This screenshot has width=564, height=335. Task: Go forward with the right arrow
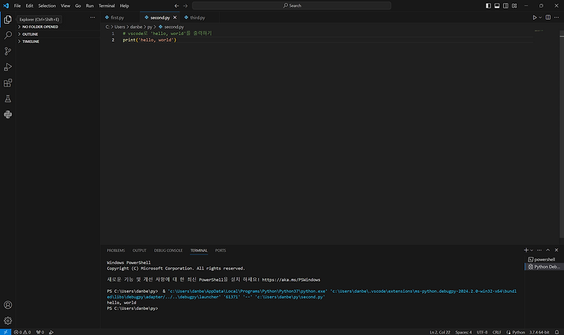[x=185, y=6]
